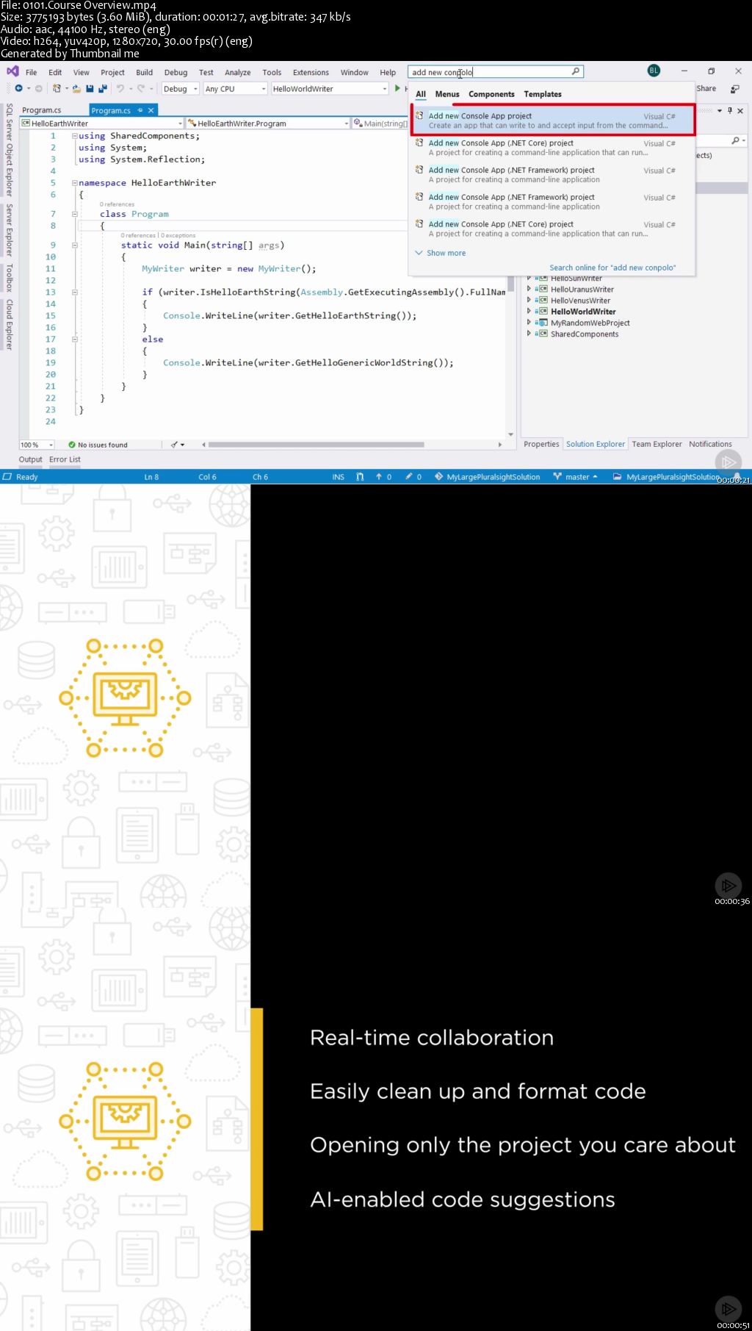
Task: Click the Redo arrow in toolbar
Action: 141,88
